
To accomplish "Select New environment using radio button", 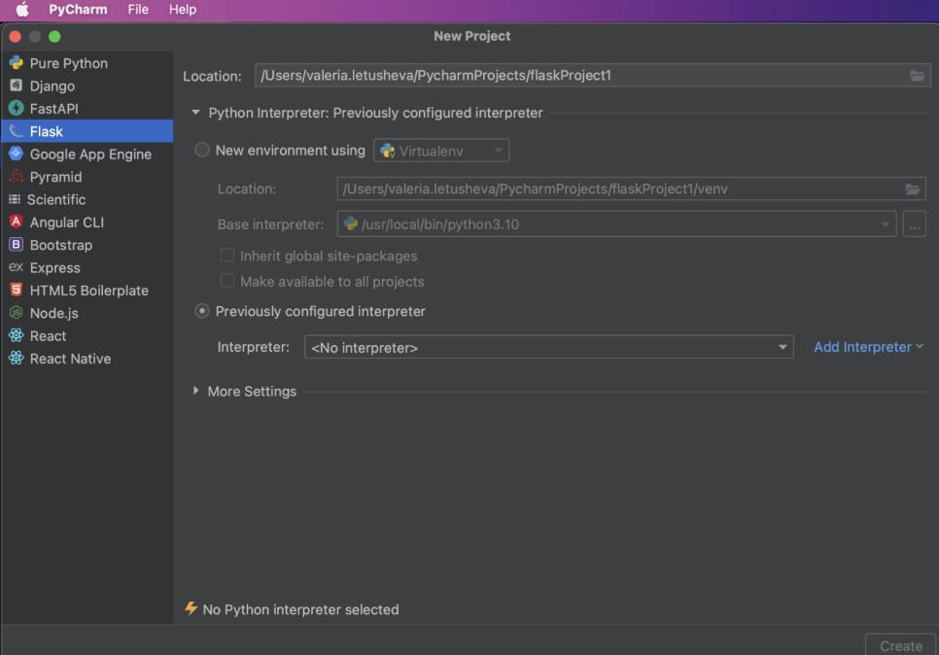I will pyautogui.click(x=202, y=151).
